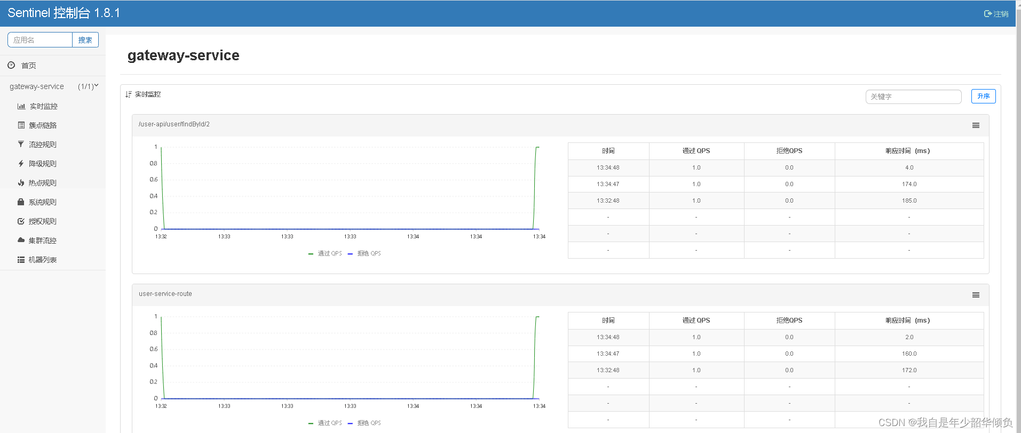Click the user-service-route resource title
The width and height of the screenshot is (1021, 433).
[165, 294]
